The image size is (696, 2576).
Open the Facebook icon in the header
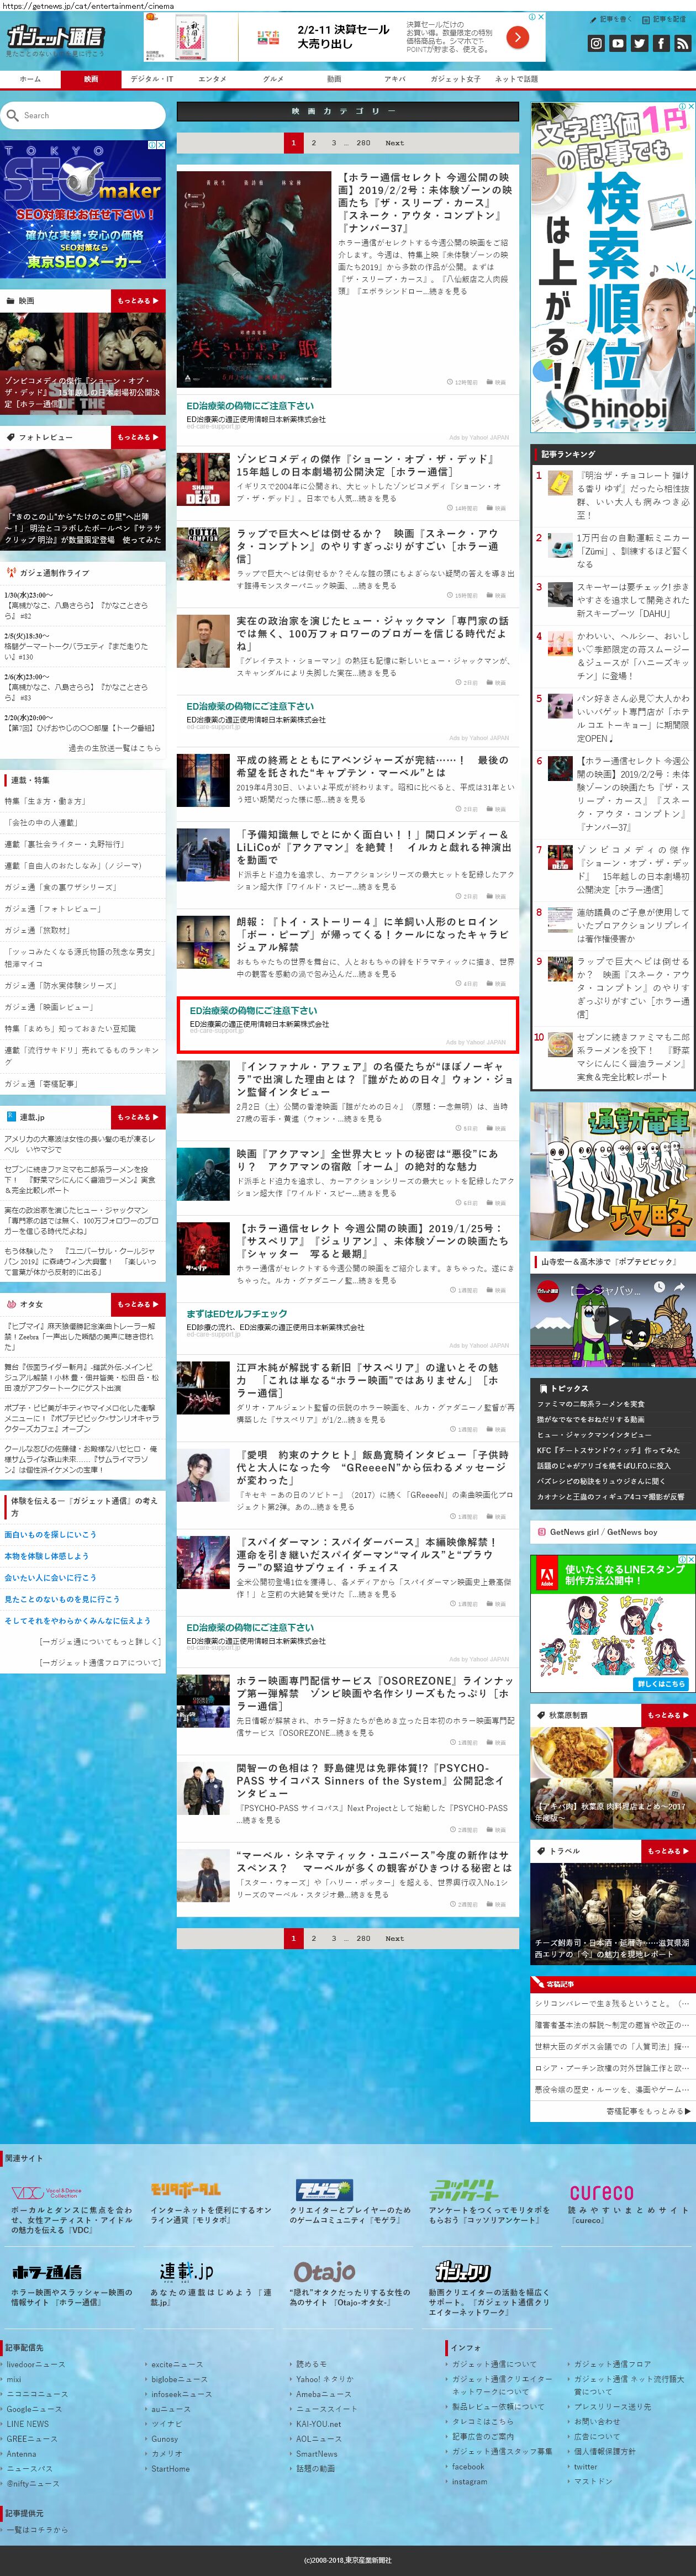pos(661,43)
